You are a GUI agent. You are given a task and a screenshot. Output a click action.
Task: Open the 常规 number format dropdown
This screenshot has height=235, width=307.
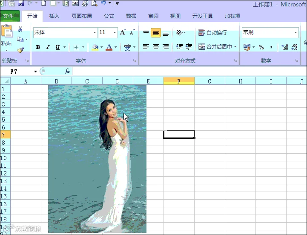(296, 32)
